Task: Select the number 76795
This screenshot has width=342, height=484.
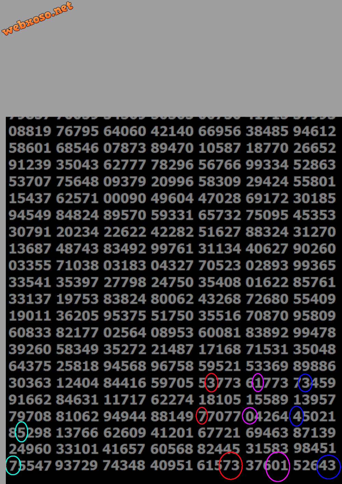Action: pyautogui.click(x=77, y=131)
